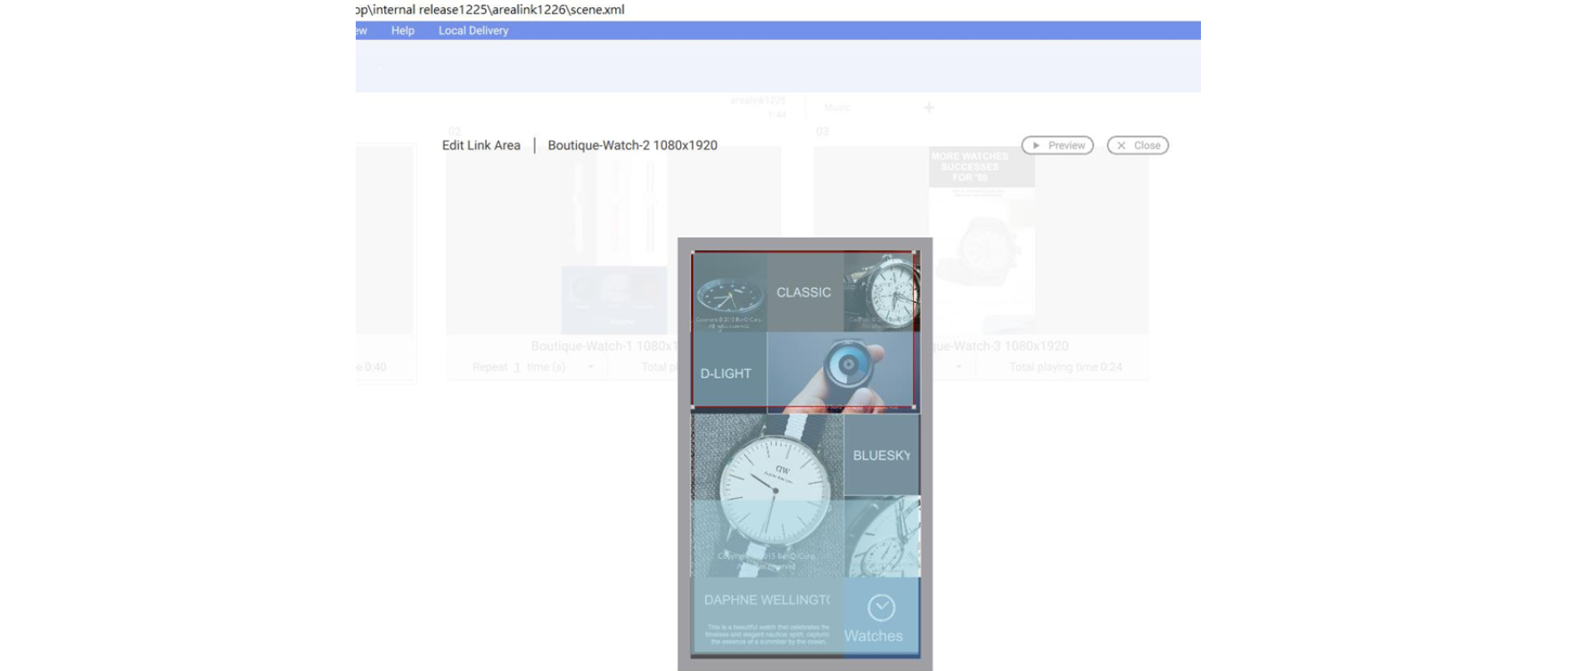
Task: Close the Edit Link Area dialog
Action: point(1138,145)
